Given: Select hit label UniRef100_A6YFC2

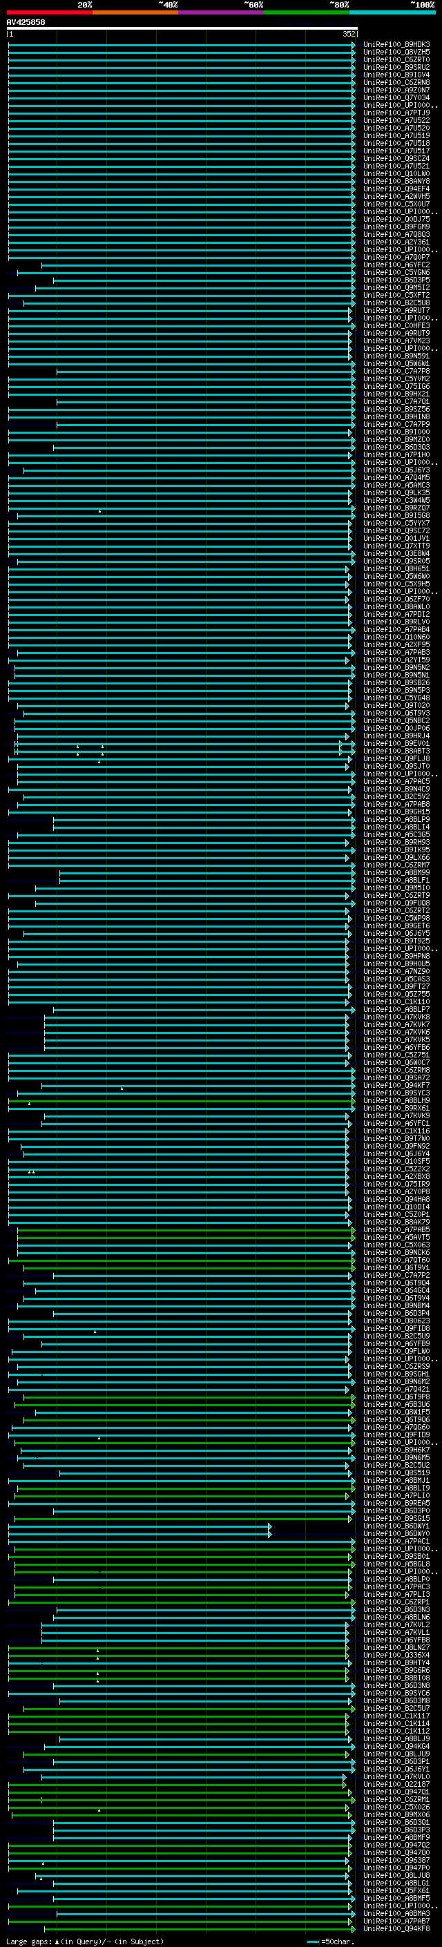Looking at the screenshot, I should point(396,265).
